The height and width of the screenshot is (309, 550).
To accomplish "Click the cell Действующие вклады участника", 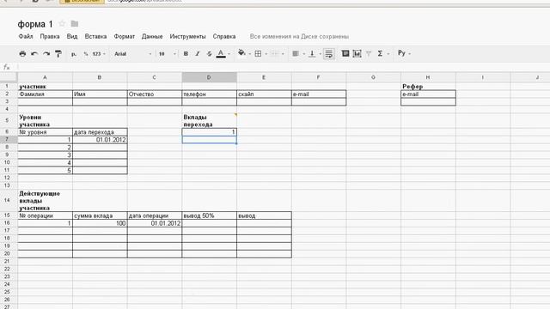I will 46,200.
